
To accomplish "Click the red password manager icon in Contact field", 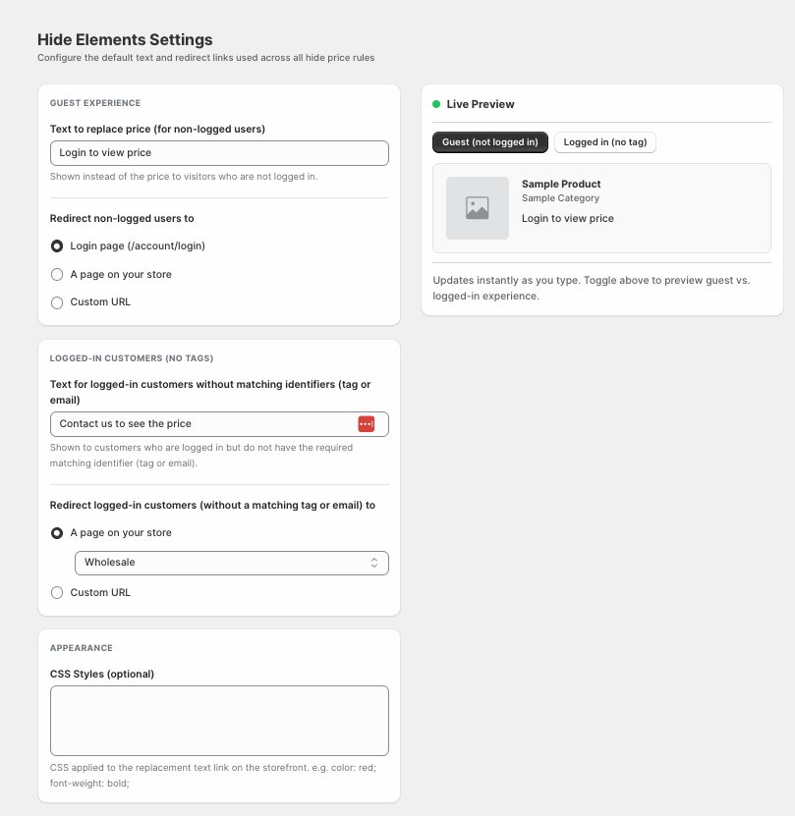I will point(367,424).
